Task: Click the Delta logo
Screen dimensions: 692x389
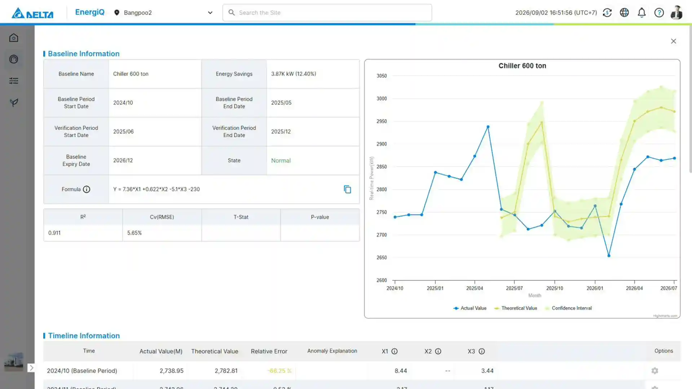Action: point(32,13)
